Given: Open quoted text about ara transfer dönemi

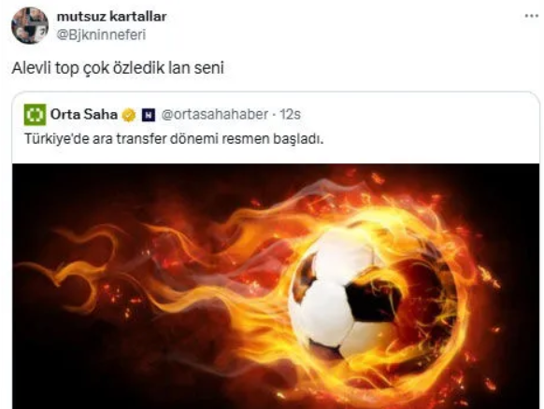Looking at the screenshot, I should pos(174,139).
